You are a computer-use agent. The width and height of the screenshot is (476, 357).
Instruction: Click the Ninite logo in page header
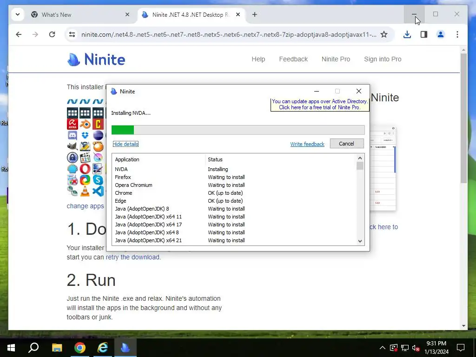pyautogui.click(x=96, y=59)
